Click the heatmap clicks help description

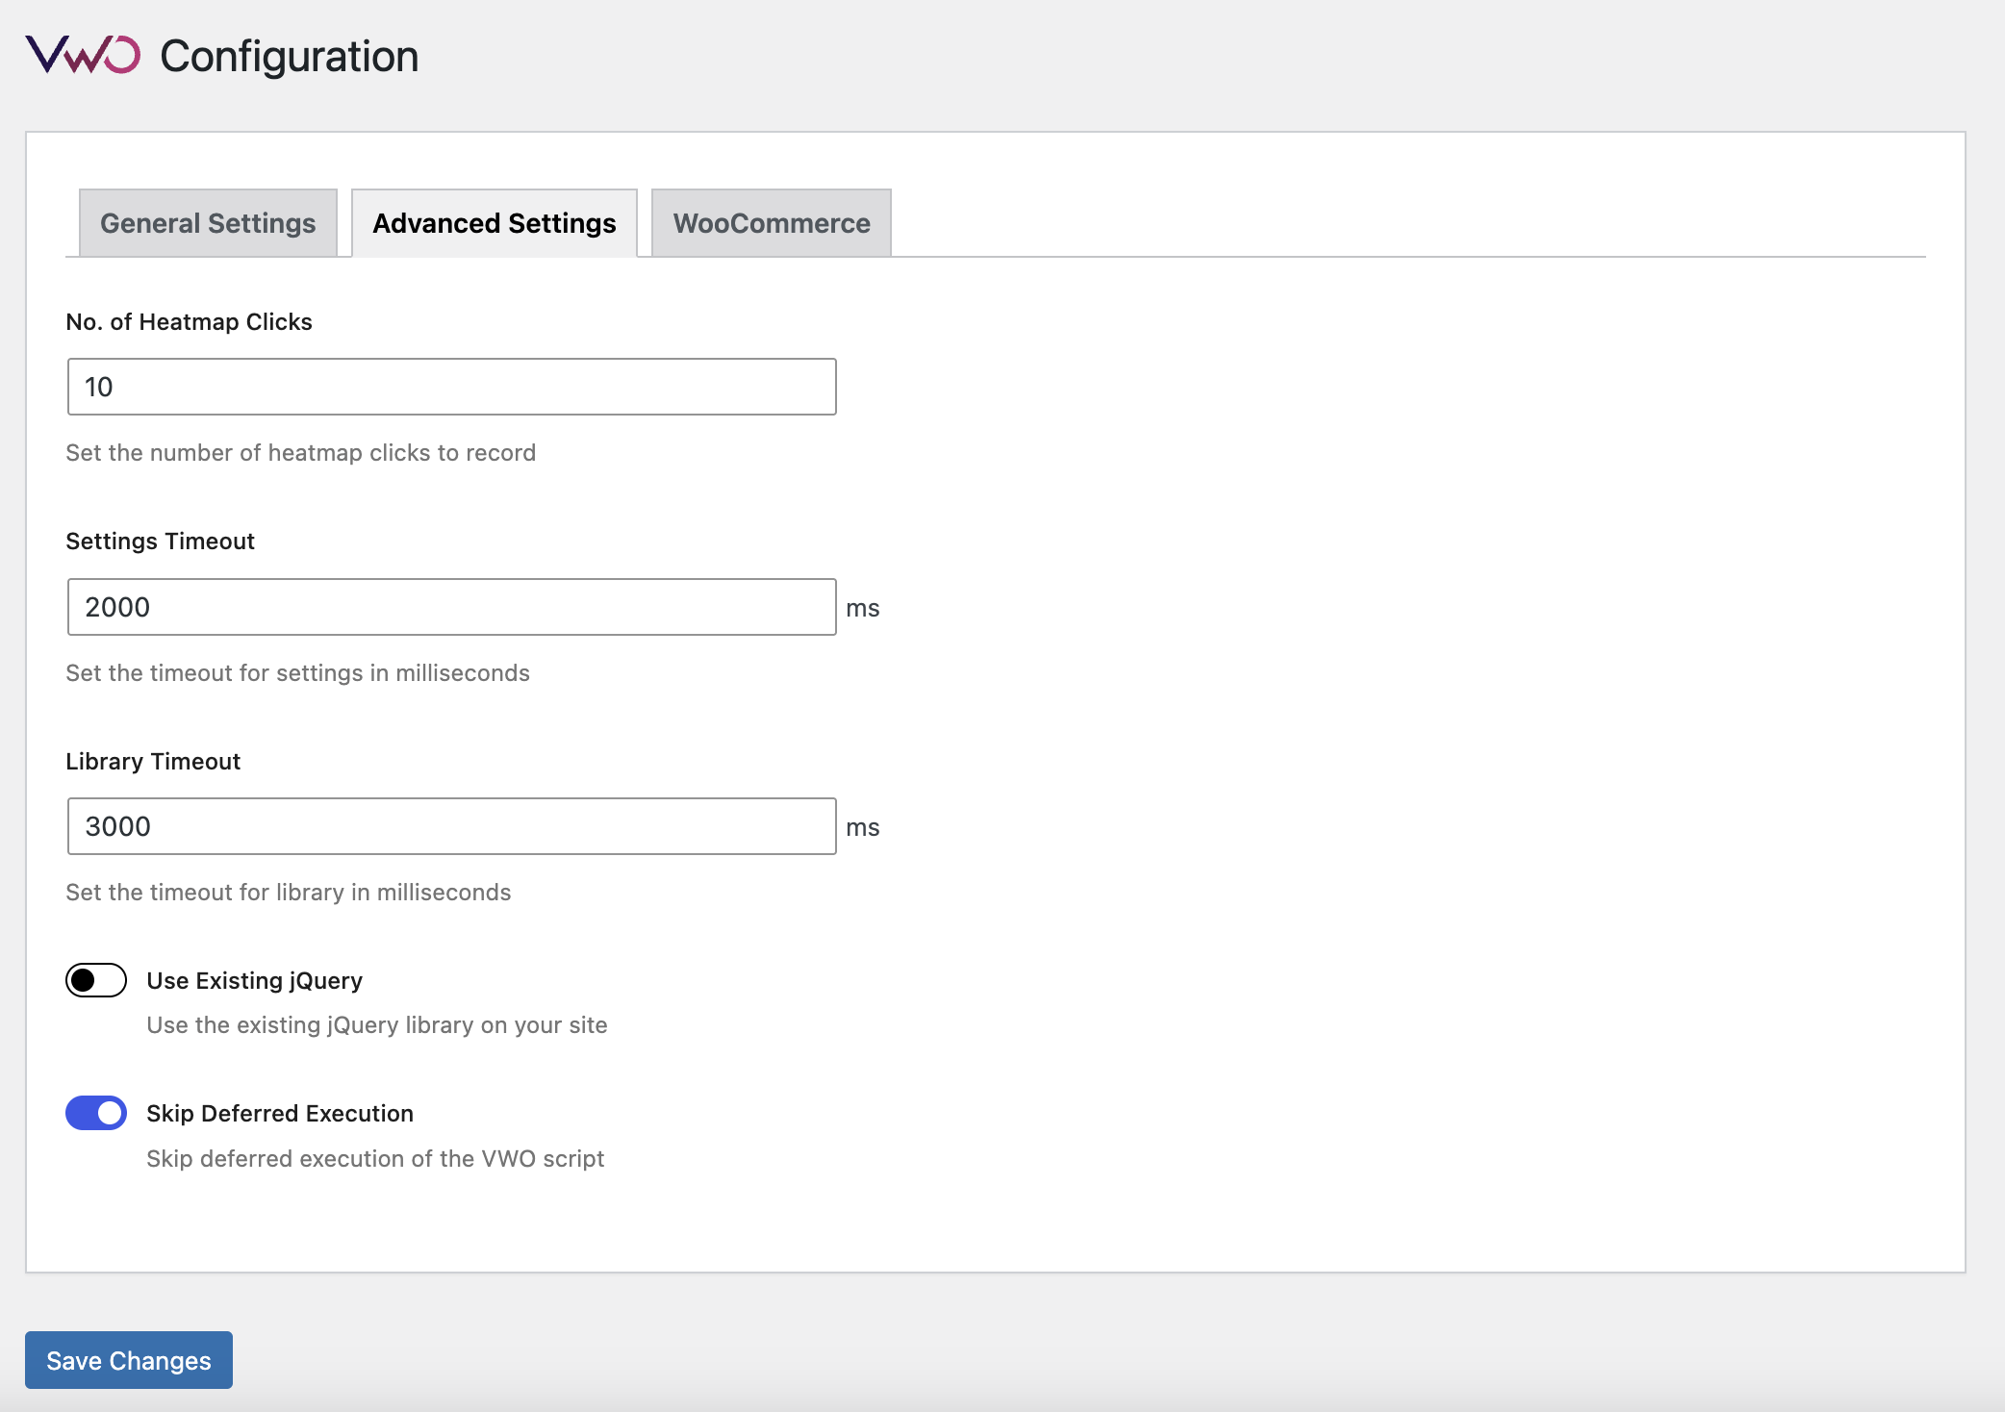[x=300, y=452]
